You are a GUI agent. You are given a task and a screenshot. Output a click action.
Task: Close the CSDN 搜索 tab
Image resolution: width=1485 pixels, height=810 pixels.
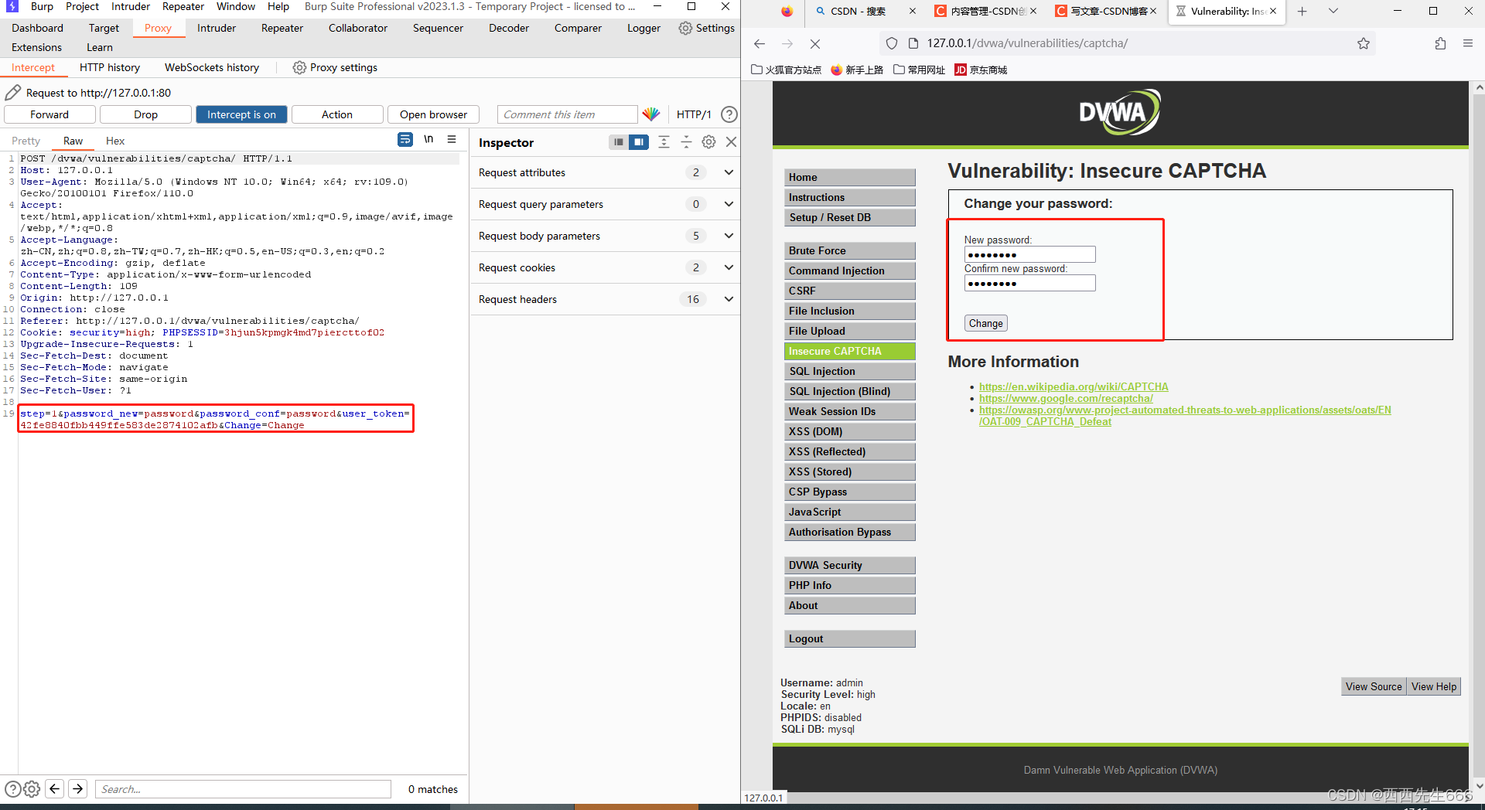pyautogui.click(x=913, y=11)
